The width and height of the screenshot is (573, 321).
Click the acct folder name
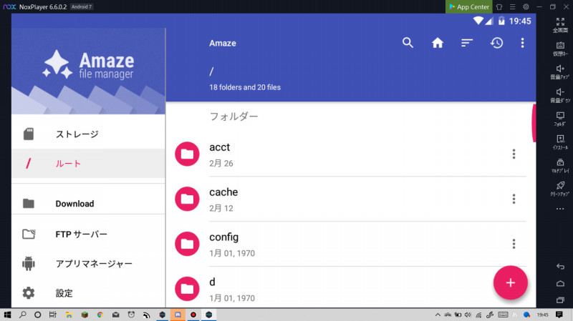pyautogui.click(x=220, y=147)
